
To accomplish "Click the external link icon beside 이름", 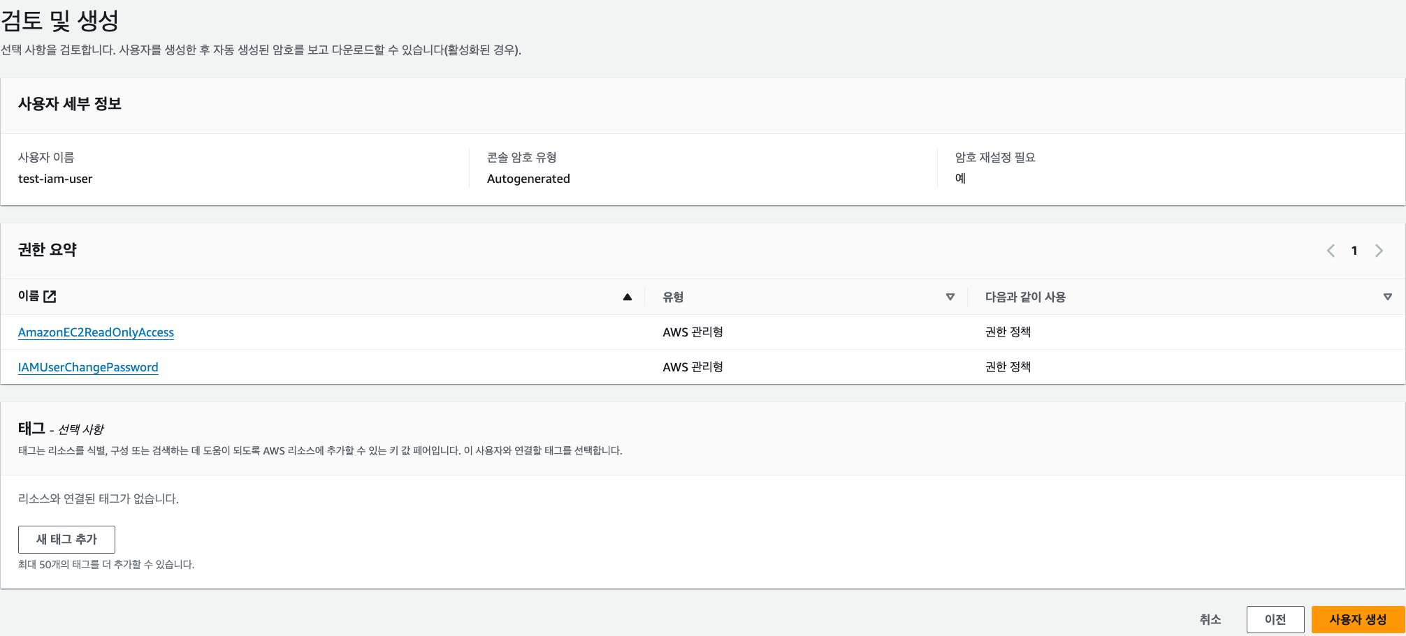I will coord(50,297).
